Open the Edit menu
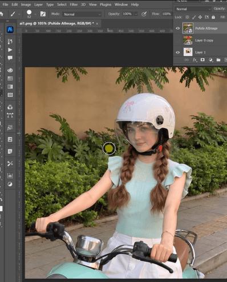227x282 pixels. [x=14, y=5]
